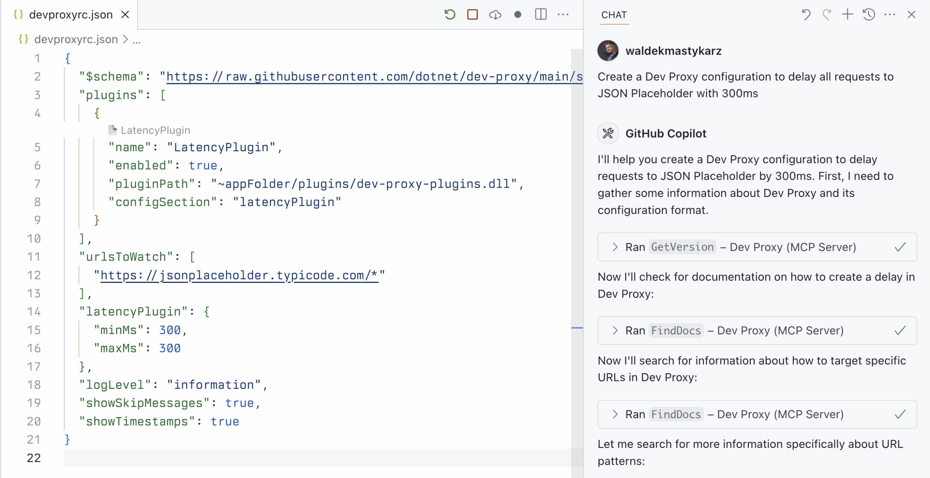Undo last chat request with the undo icon
This screenshot has height=478, width=930.
click(x=805, y=14)
